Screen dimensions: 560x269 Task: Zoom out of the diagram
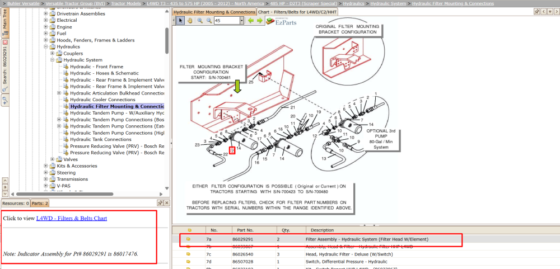click(209, 21)
